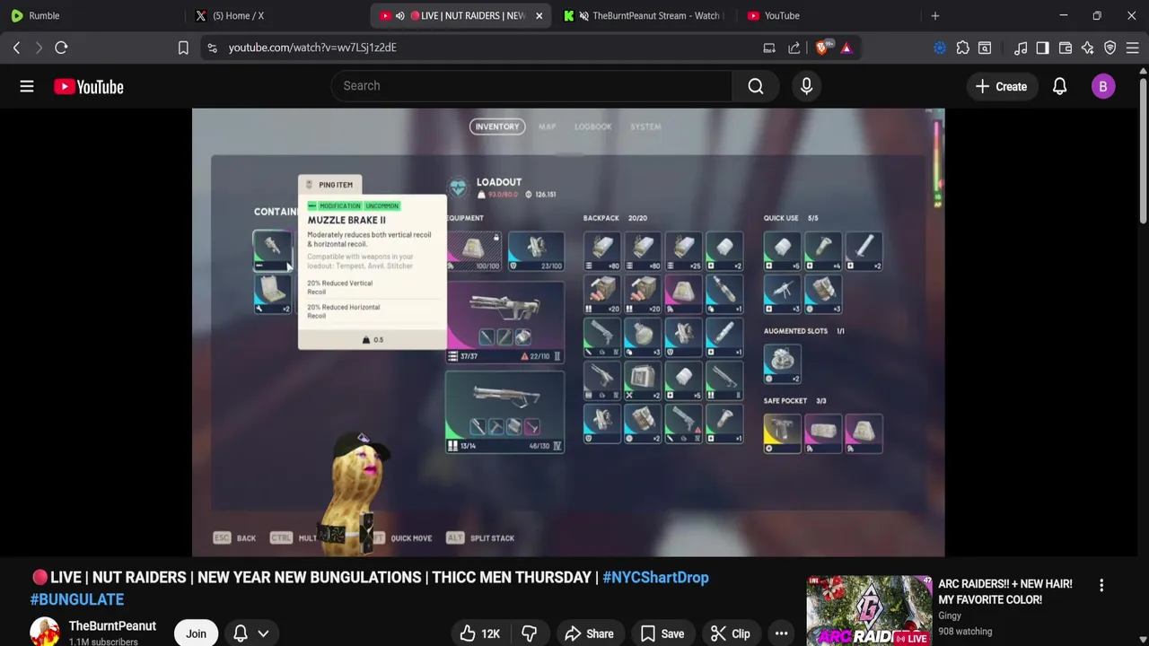Close the NUT RAIDERS live tab
Image resolution: width=1149 pixels, height=646 pixels.
click(x=539, y=15)
